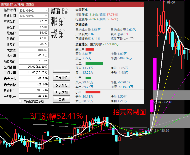This screenshot has height=155, width=190.
Task: Click the 小单 red bar indicator
Action: [93, 92]
